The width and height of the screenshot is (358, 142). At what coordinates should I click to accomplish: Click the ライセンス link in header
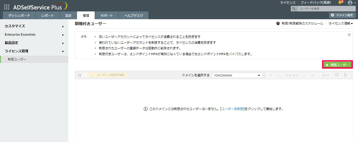[x=288, y=3]
